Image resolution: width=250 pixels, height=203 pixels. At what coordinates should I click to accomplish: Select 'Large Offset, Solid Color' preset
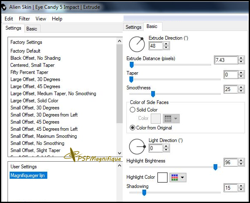click(x=34, y=101)
